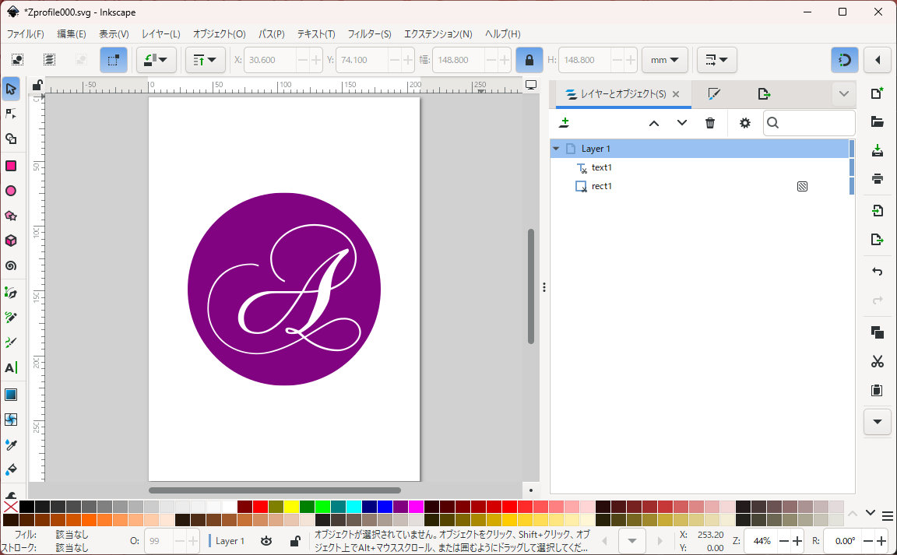
Task: Select the Pencil freehand tool
Action: tap(11, 318)
